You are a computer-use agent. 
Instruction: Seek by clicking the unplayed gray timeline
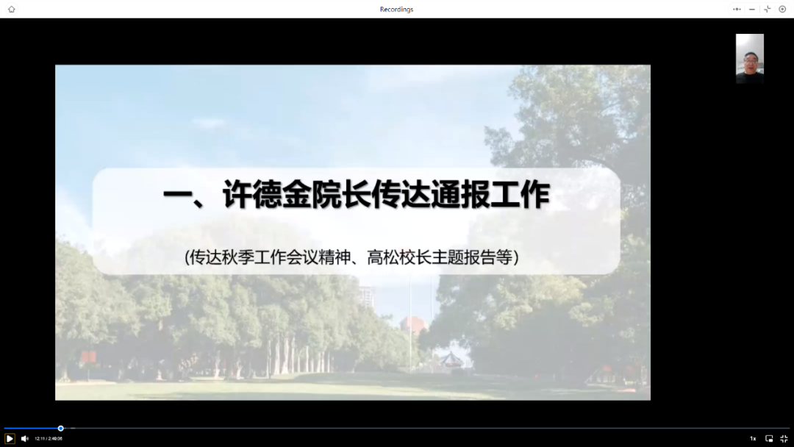pos(441,428)
